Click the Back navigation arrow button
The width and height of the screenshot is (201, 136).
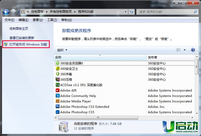pos(6,12)
